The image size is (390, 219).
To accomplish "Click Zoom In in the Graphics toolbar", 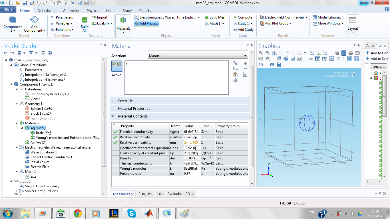I will (x=261, y=53).
